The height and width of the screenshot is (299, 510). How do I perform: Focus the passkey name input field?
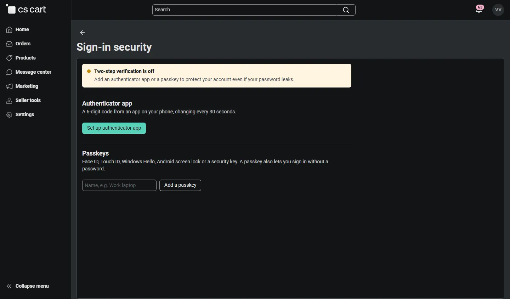119,185
